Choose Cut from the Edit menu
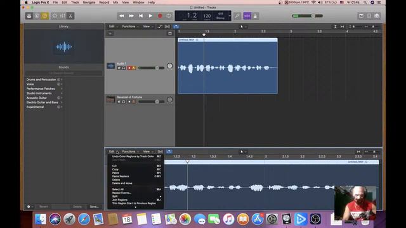 click(x=136, y=166)
